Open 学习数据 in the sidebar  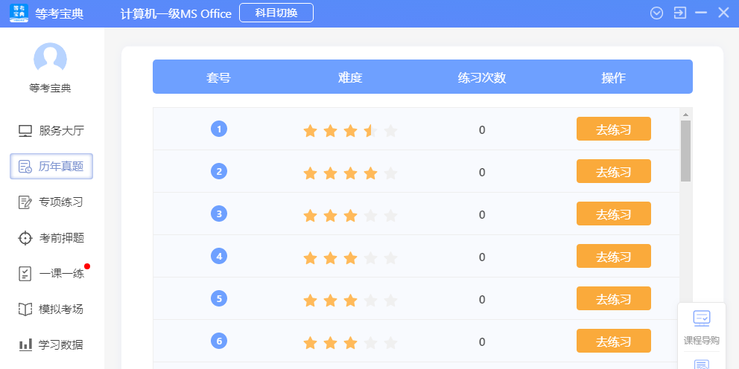(x=51, y=345)
